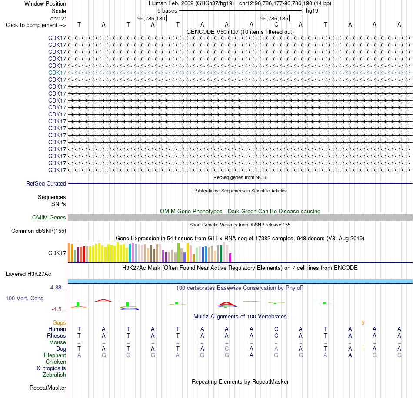This screenshot has height=398, width=413.
Task: Open the OMIM Genes track label
Action: (49, 217)
